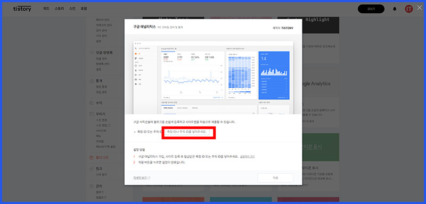Open the 피드 menu
This screenshot has width=426, height=204.
[x=46, y=8]
